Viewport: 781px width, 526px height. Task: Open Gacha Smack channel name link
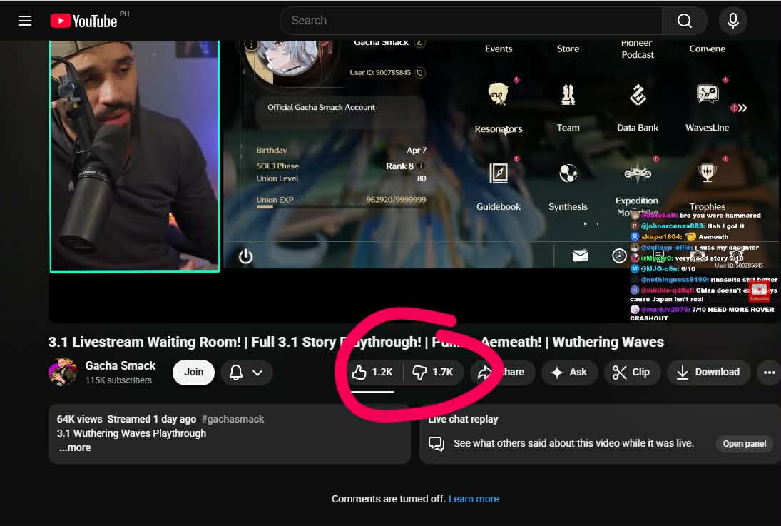pos(120,365)
